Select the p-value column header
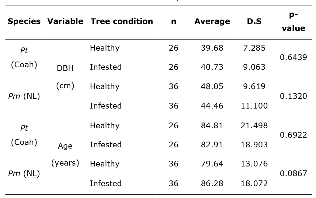The height and width of the screenshot is (198, 316). click(x=293, y=22)
